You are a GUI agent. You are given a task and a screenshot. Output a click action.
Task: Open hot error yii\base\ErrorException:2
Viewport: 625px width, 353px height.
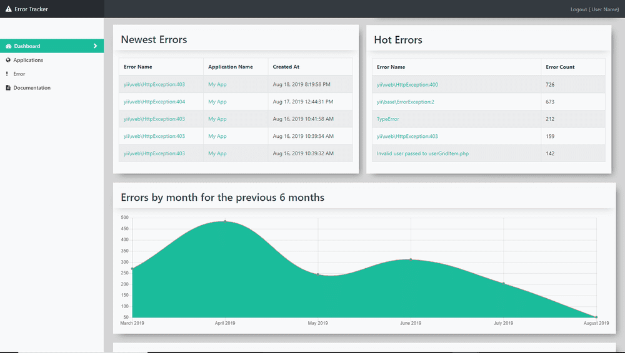point(406,102)
